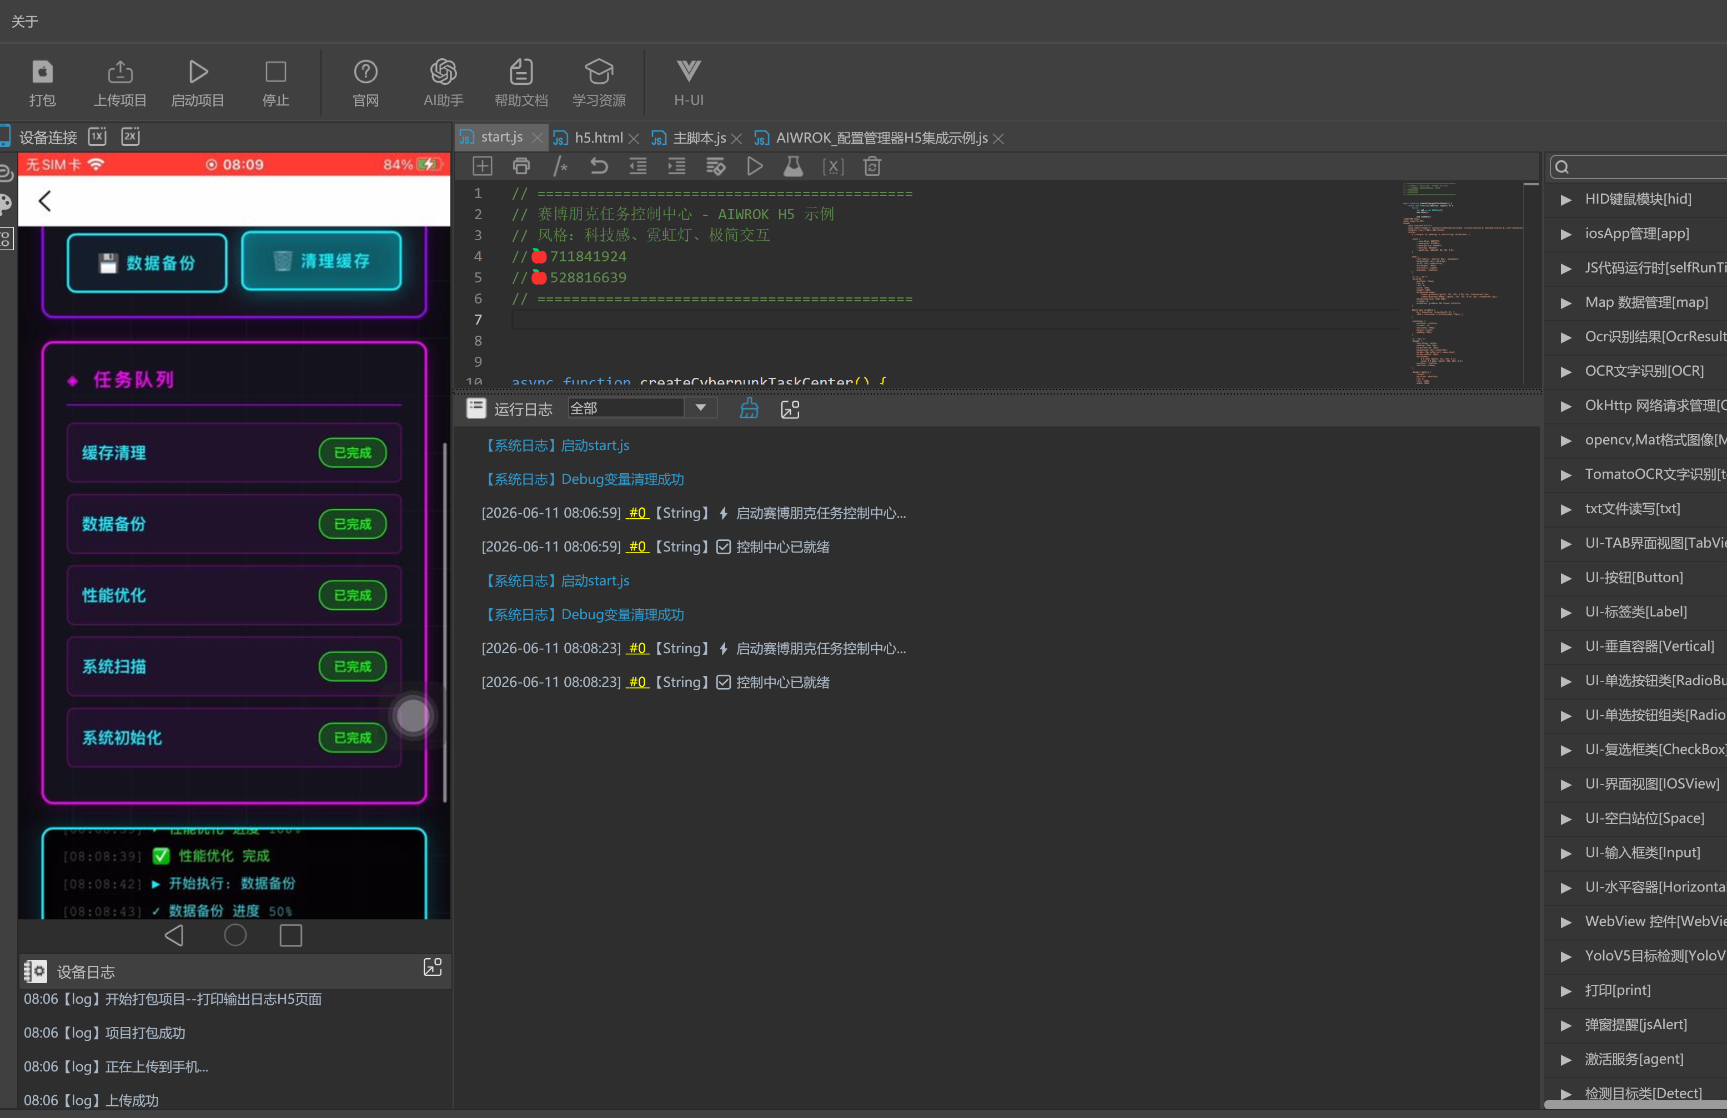Run script with editor play icon
Screen dimensions: 1727x1118
[755, 167]
